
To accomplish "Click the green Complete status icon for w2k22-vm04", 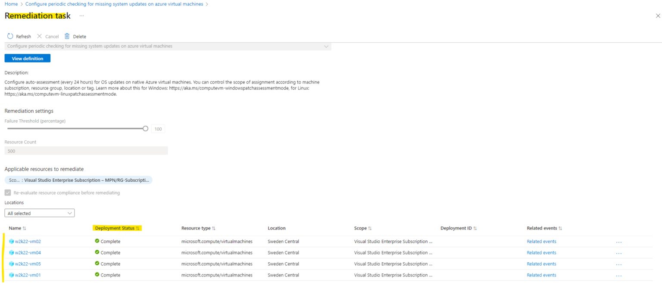I will pyautogui.click(x=97, y=252).
